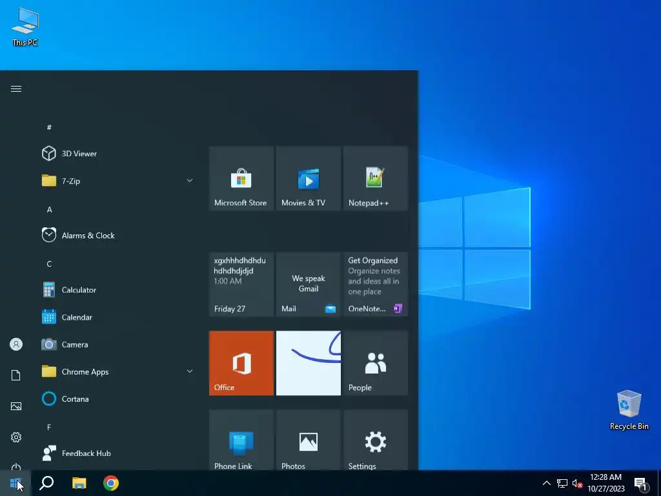Select the This PC desktop icon

click(x=25, y=26)
